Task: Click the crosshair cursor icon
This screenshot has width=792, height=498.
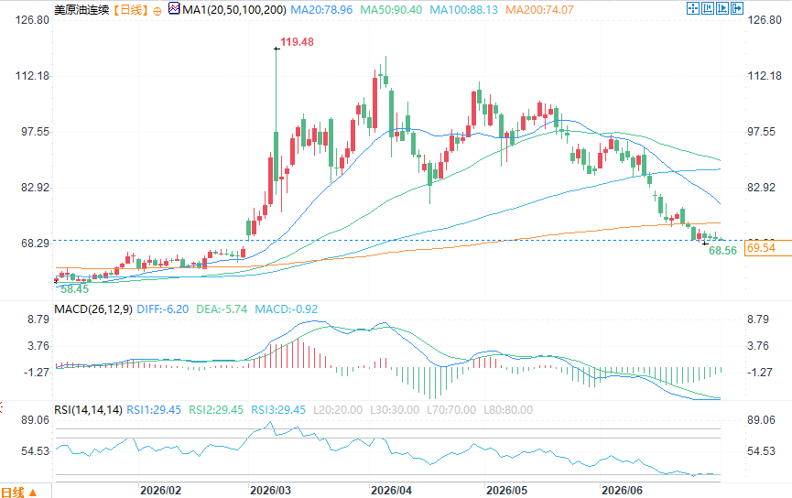Action: point(693,8)
